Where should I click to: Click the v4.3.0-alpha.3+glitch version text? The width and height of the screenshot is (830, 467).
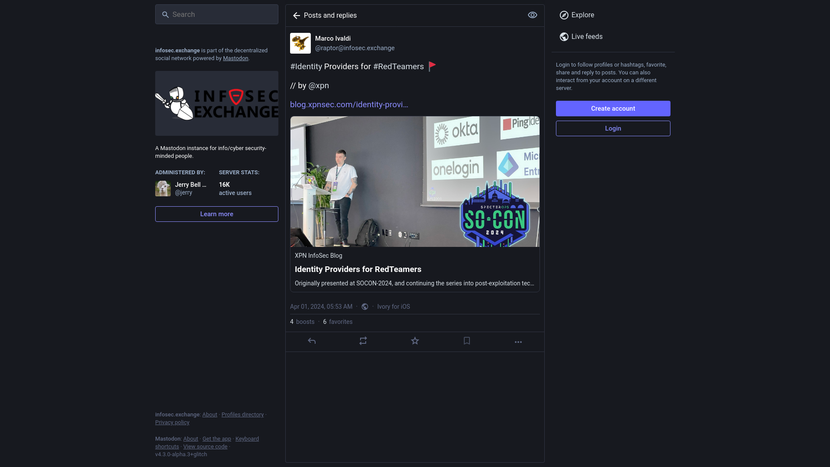click(181, 454)
